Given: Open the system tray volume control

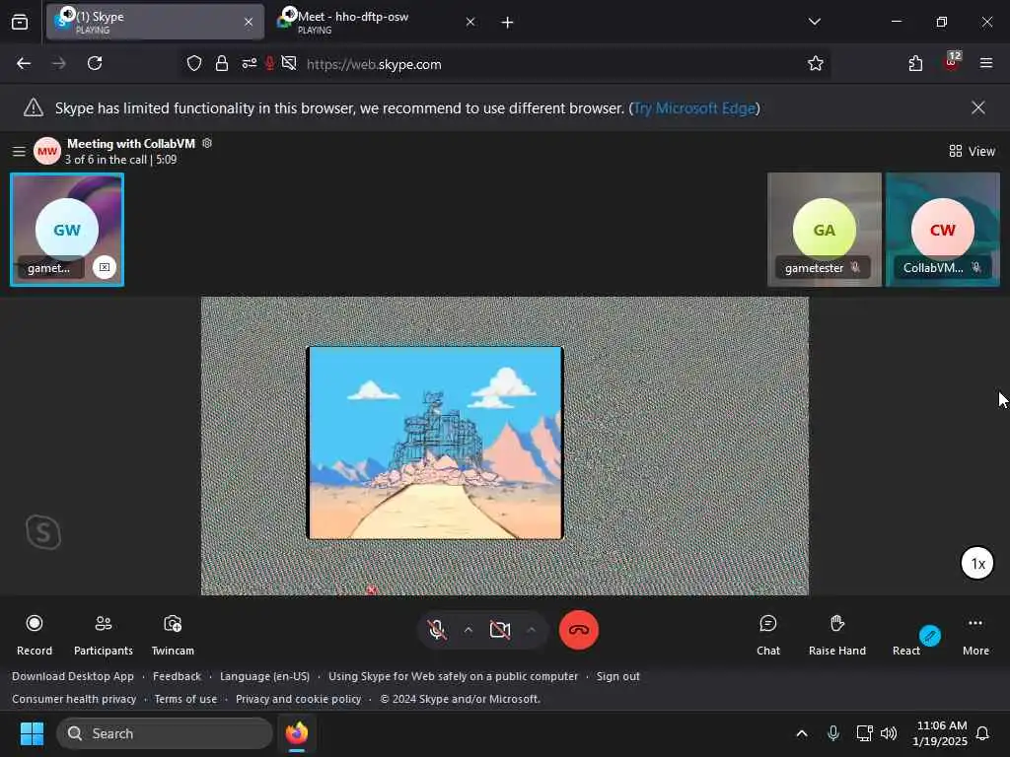Looking at the screenshot, I should tap(889, 733).
